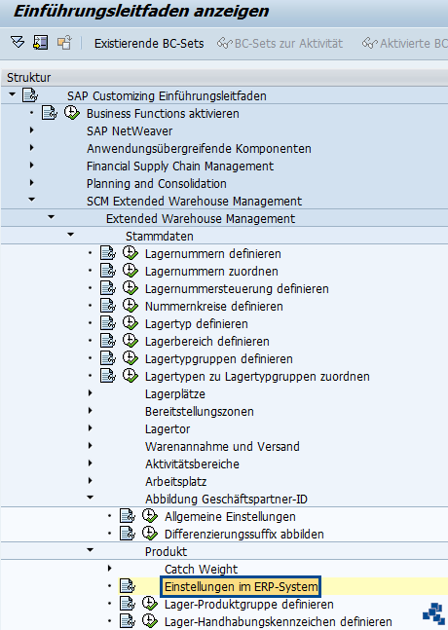Expand Catch Weight node

coord(110,568)
